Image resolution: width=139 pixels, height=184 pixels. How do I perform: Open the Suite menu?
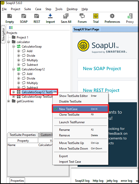(x=28, y=9)
